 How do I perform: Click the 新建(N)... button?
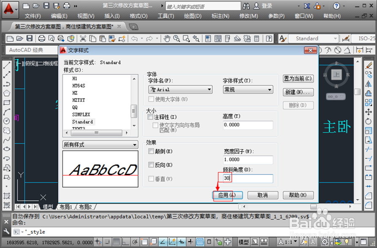(x=298, y=92)
